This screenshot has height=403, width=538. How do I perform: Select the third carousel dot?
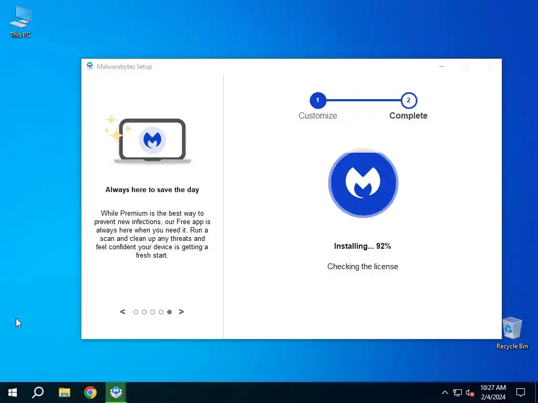[153, 312]
